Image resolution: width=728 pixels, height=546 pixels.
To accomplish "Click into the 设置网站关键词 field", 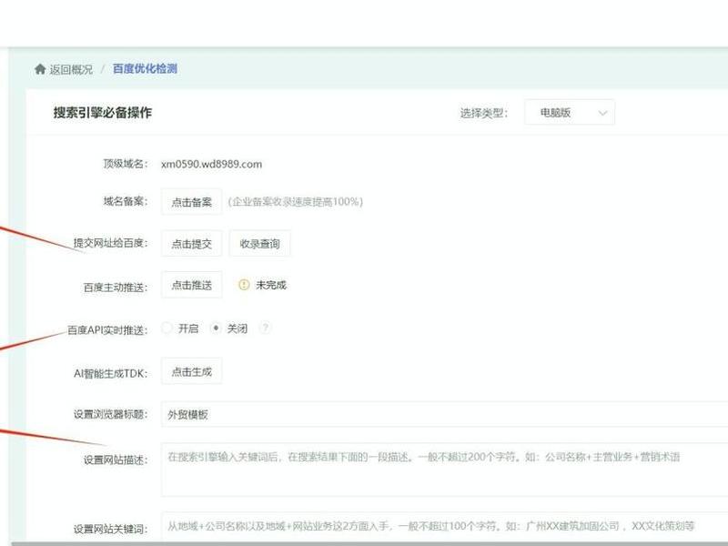I will click(444, 526).
